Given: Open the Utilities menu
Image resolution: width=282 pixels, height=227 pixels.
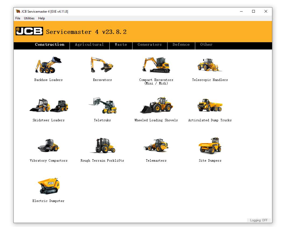Looking at the screenshot, I should point(29,18).
